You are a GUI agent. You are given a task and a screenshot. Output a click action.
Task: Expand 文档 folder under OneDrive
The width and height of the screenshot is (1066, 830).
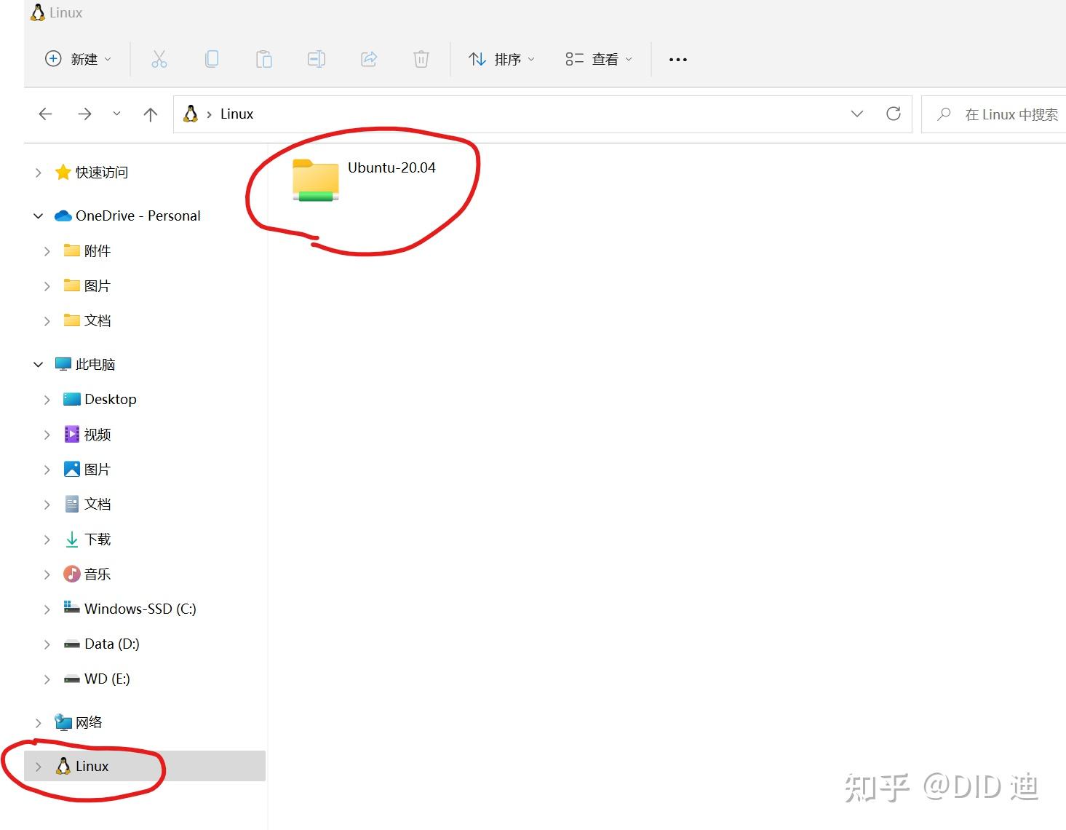coord(47,321)
